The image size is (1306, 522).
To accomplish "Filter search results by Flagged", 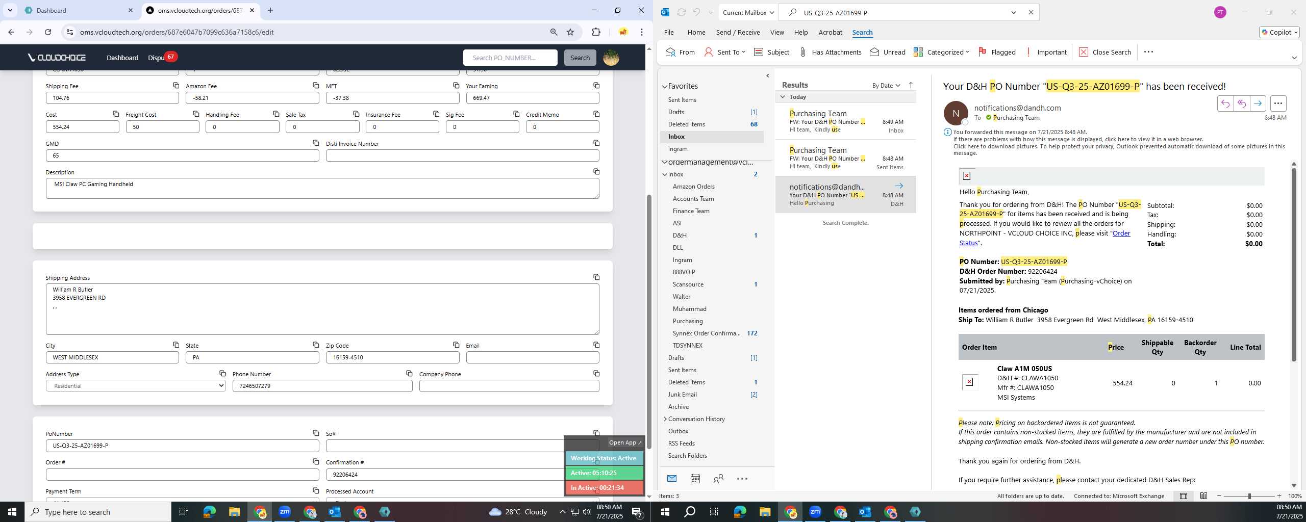I will tap(997, 52).
